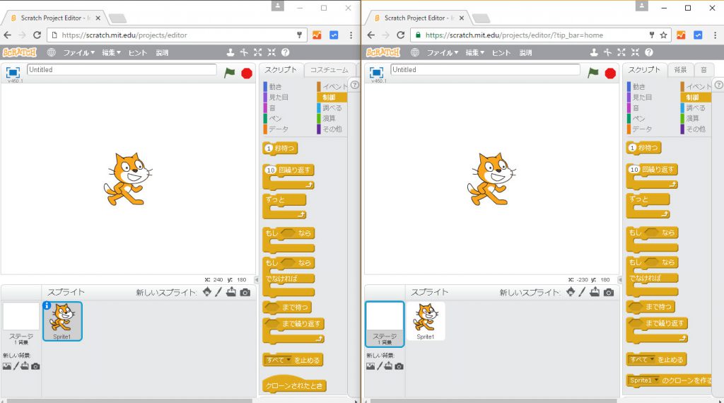724x403 pixels.
Task: Take backdrop from camera in left window
Action: click(x=35, y=366)
